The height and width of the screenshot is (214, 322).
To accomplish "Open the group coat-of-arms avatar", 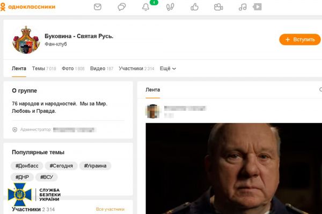I will [26, 40].
